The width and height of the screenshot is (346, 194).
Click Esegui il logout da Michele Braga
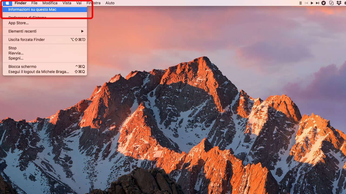39,72
